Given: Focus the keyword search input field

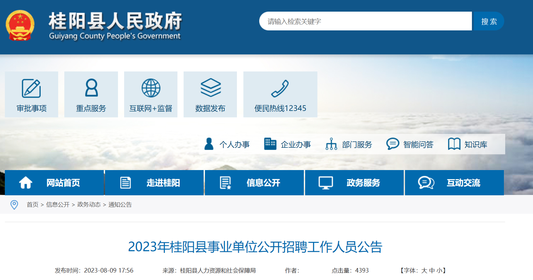Looking at the screenshot, I should [x=366, y=21].
